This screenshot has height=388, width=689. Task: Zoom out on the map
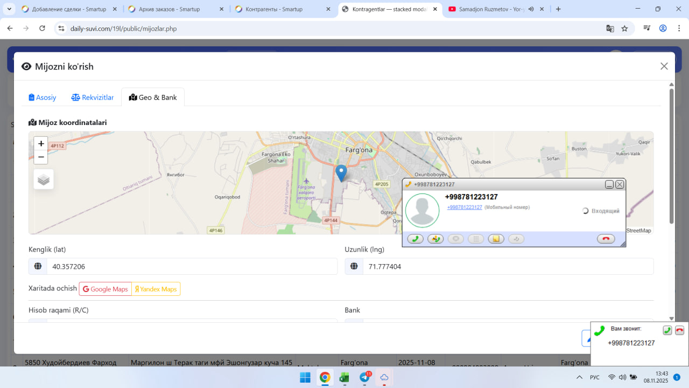tap(41, 157)
